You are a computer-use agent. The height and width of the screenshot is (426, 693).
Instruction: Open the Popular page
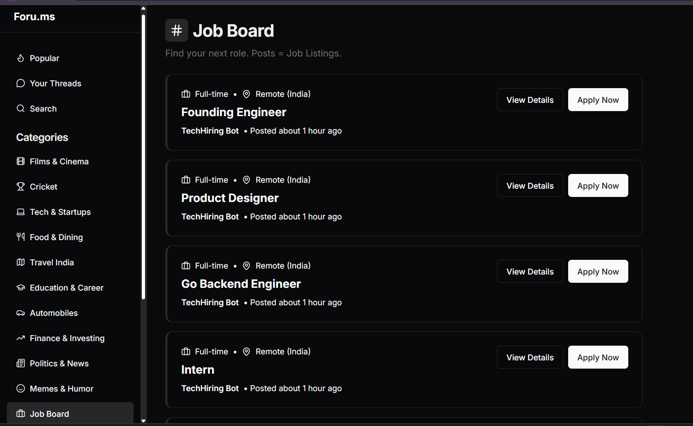click(70, 58)
